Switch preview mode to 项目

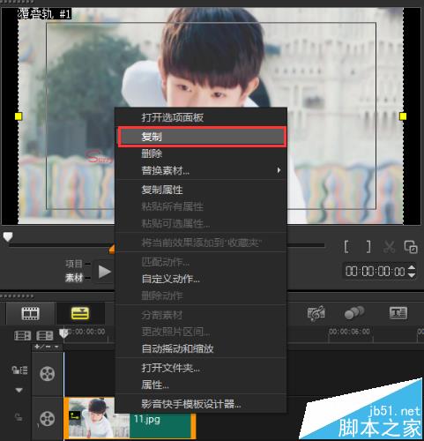coord(74,264)
